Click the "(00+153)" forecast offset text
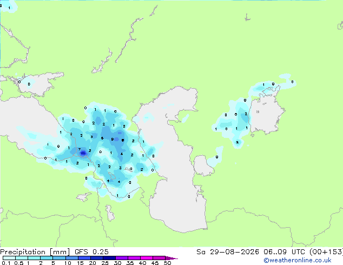The width and height of the screenshot is (343, 265). coord(326,252)
